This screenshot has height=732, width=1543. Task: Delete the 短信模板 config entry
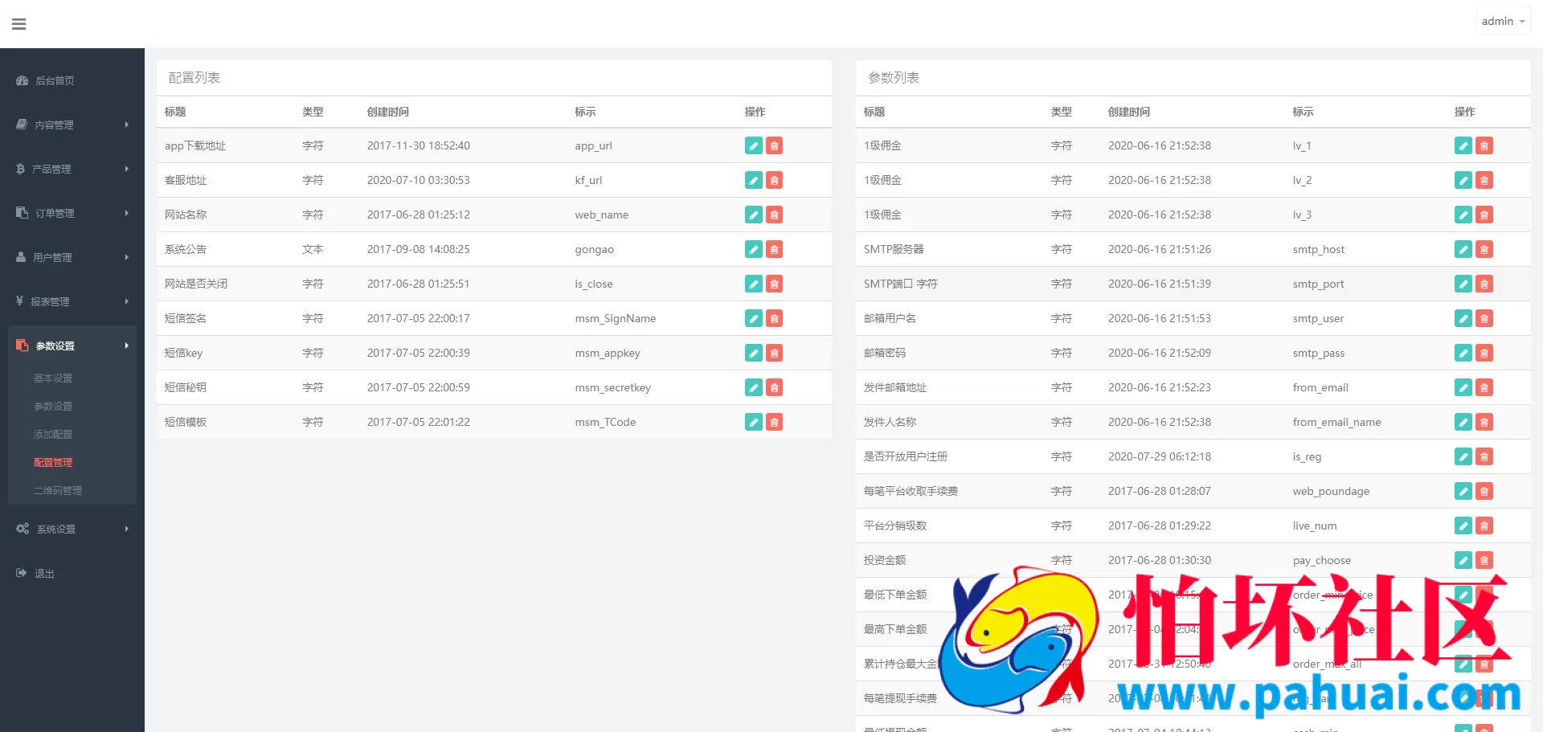click(x=774, y=422)
